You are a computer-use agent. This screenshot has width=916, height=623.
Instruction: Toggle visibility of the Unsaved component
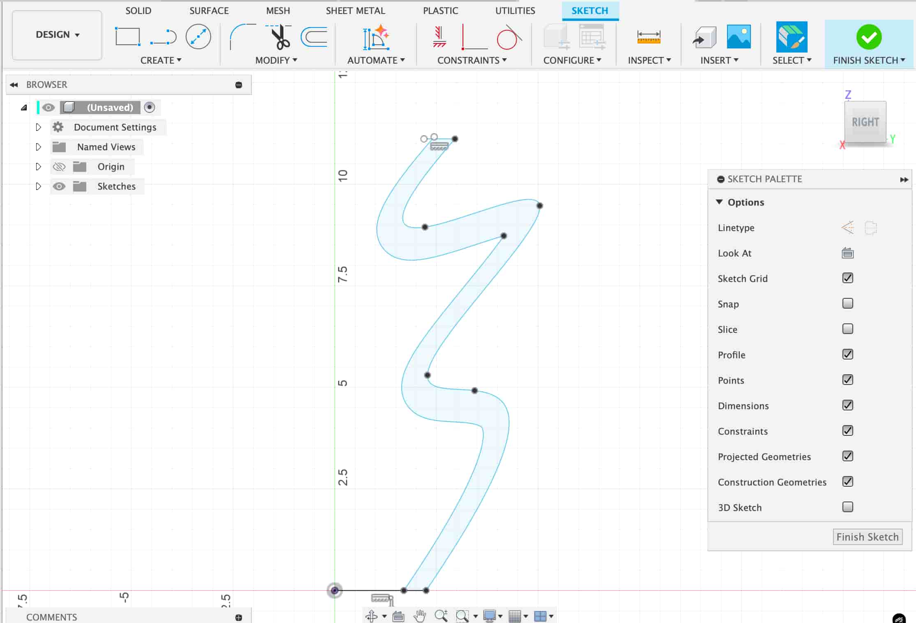[x=48, y=108]
